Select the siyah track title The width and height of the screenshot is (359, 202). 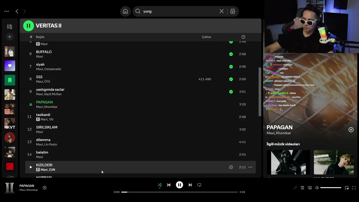[40, 65]
